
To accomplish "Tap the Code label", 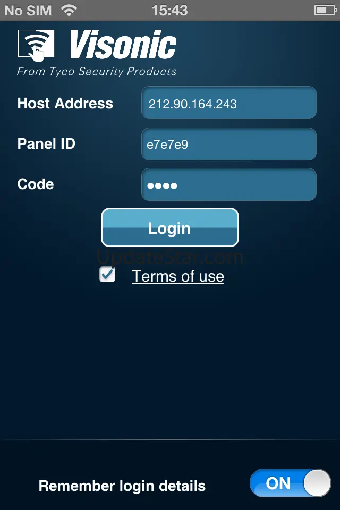I will (x=36, y=184).
